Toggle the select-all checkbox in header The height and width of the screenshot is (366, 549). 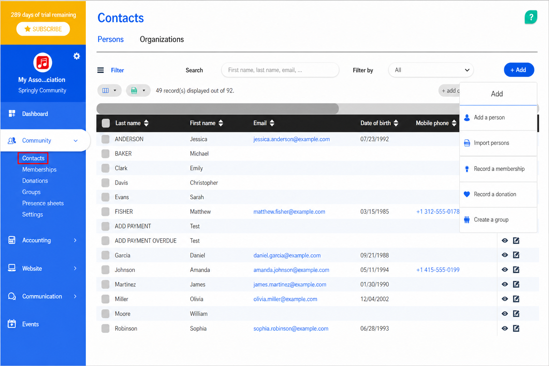pos(106,123)
